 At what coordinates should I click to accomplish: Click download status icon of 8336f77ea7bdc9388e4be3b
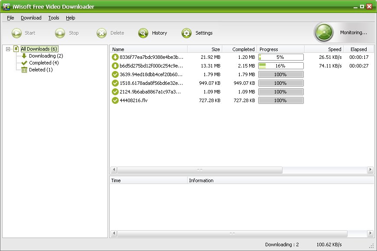tap(115, 57)
